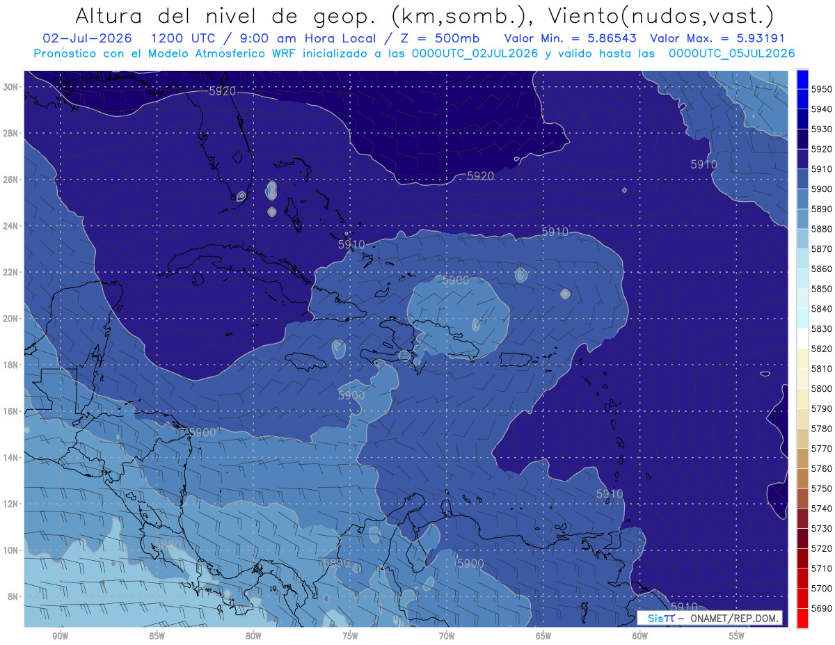This screenshot has width=835, height=645.
Task: Select the dark maroon swatch between 5730 and 5720
Action: click(x=802, y=538)
